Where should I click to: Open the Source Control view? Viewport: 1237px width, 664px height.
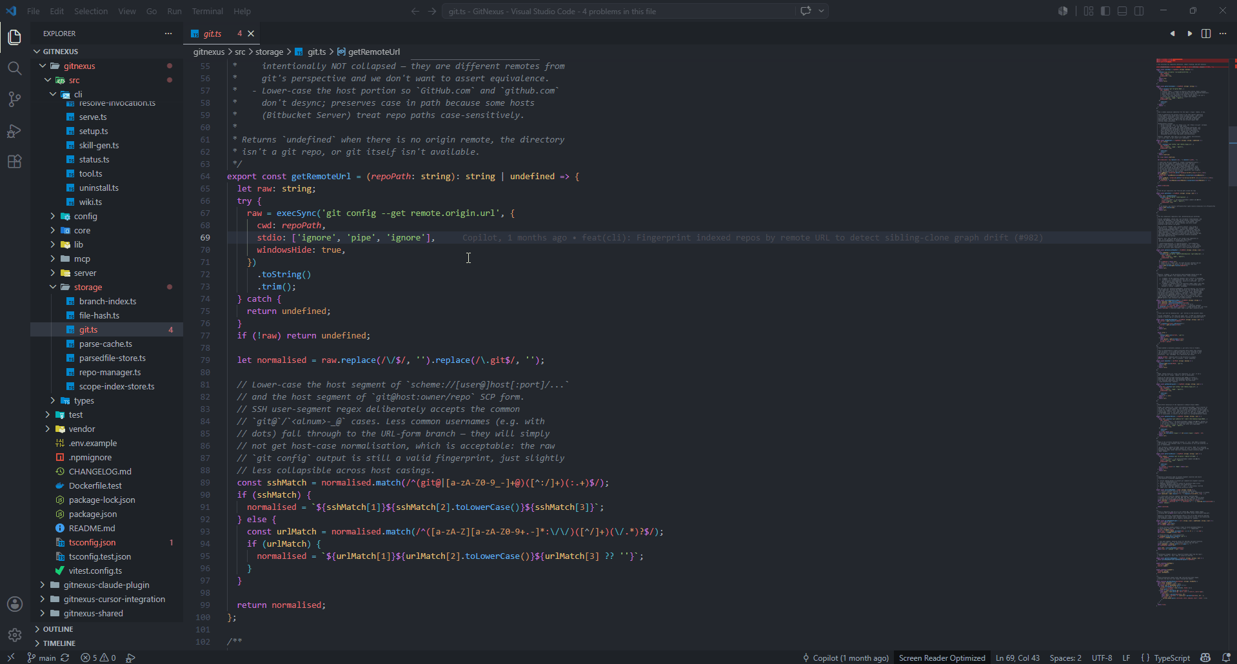[x=14, y=99]
